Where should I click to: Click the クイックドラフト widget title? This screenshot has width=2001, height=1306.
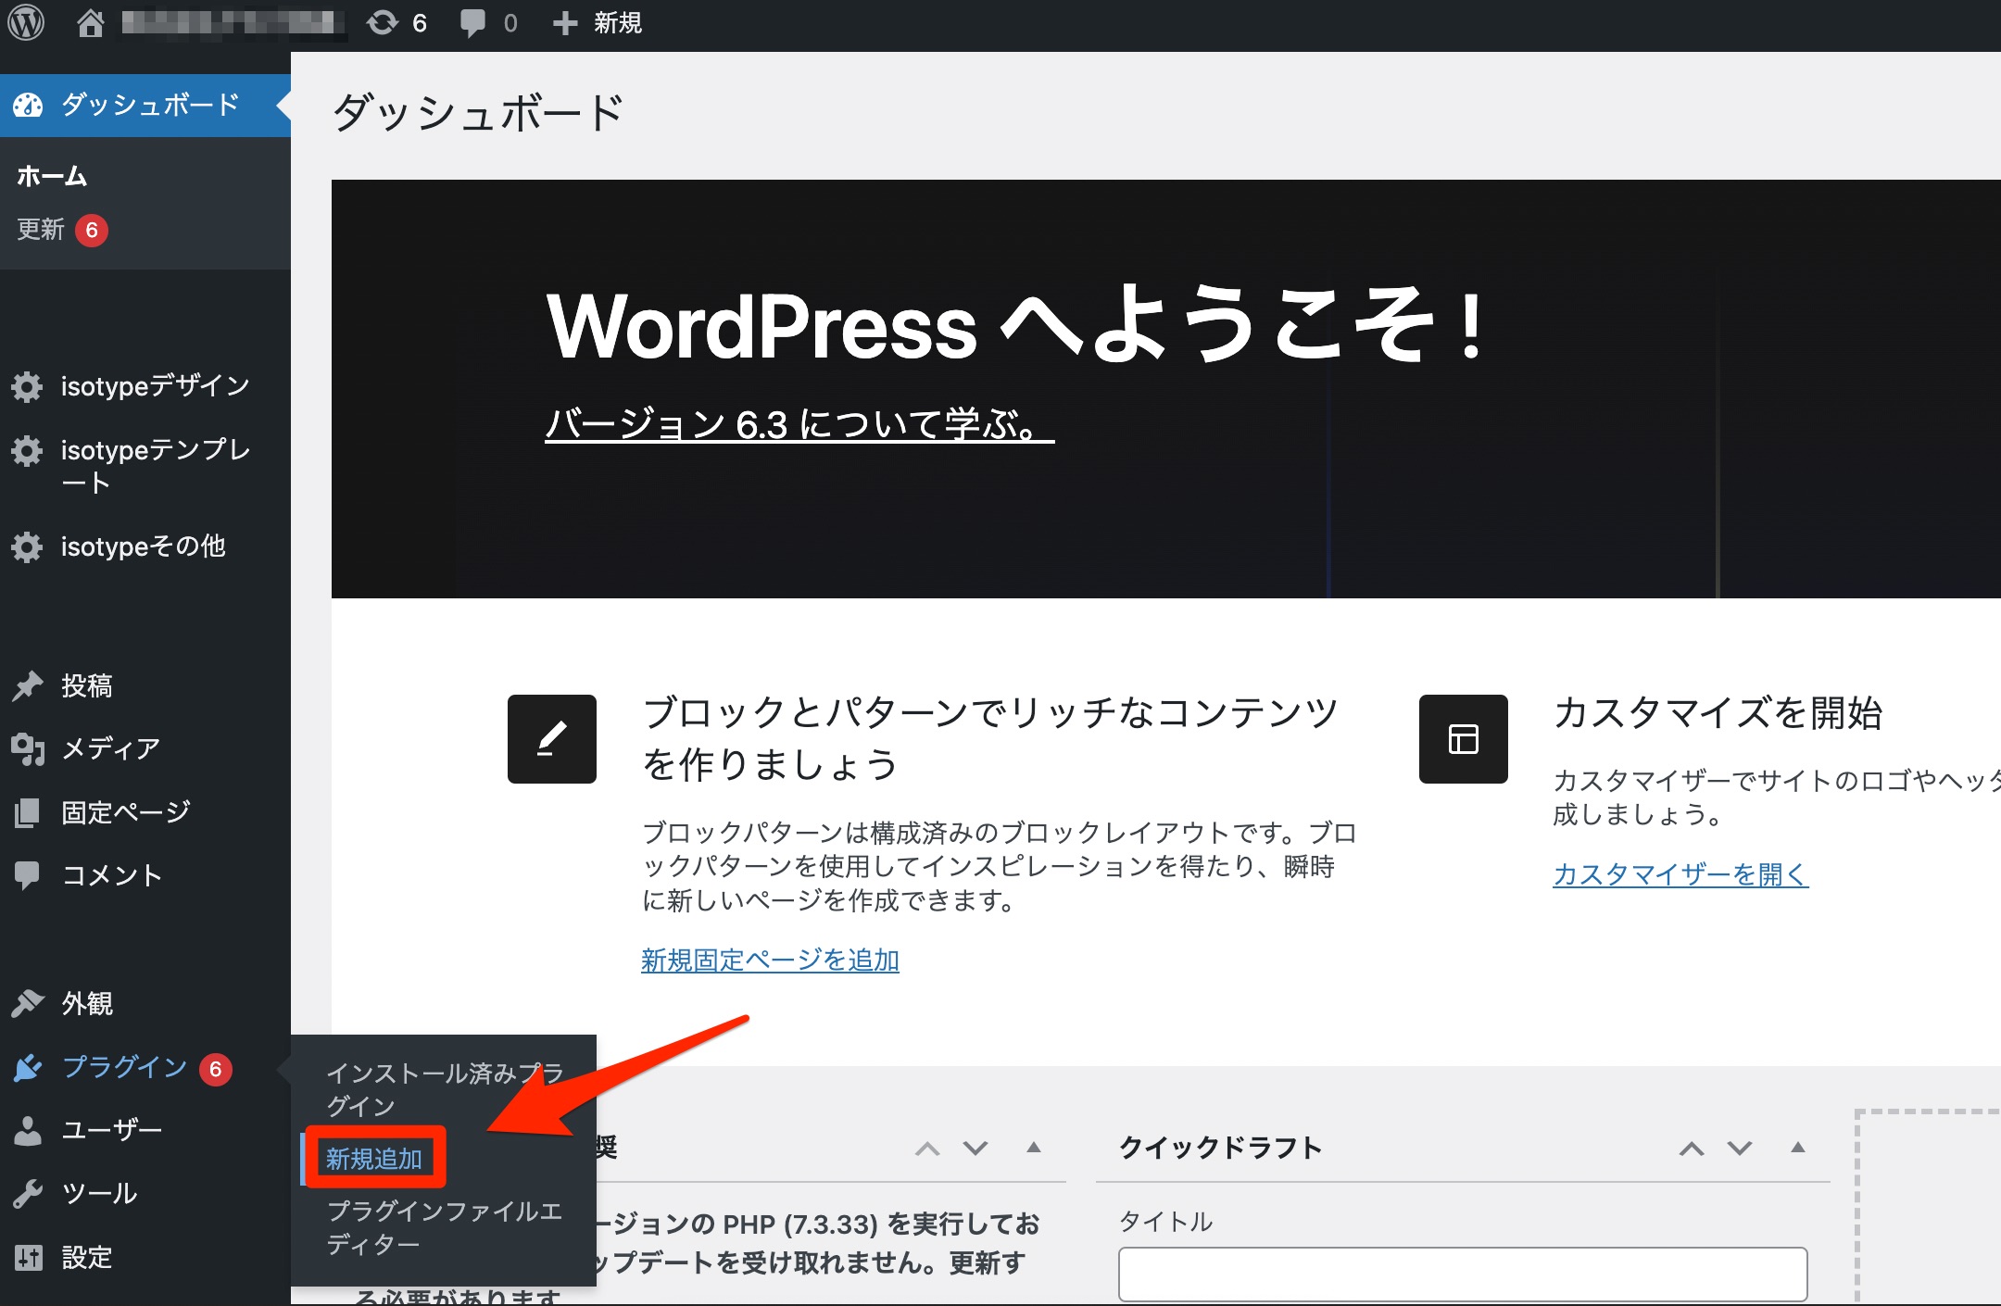click(x=1221, y=1148)
